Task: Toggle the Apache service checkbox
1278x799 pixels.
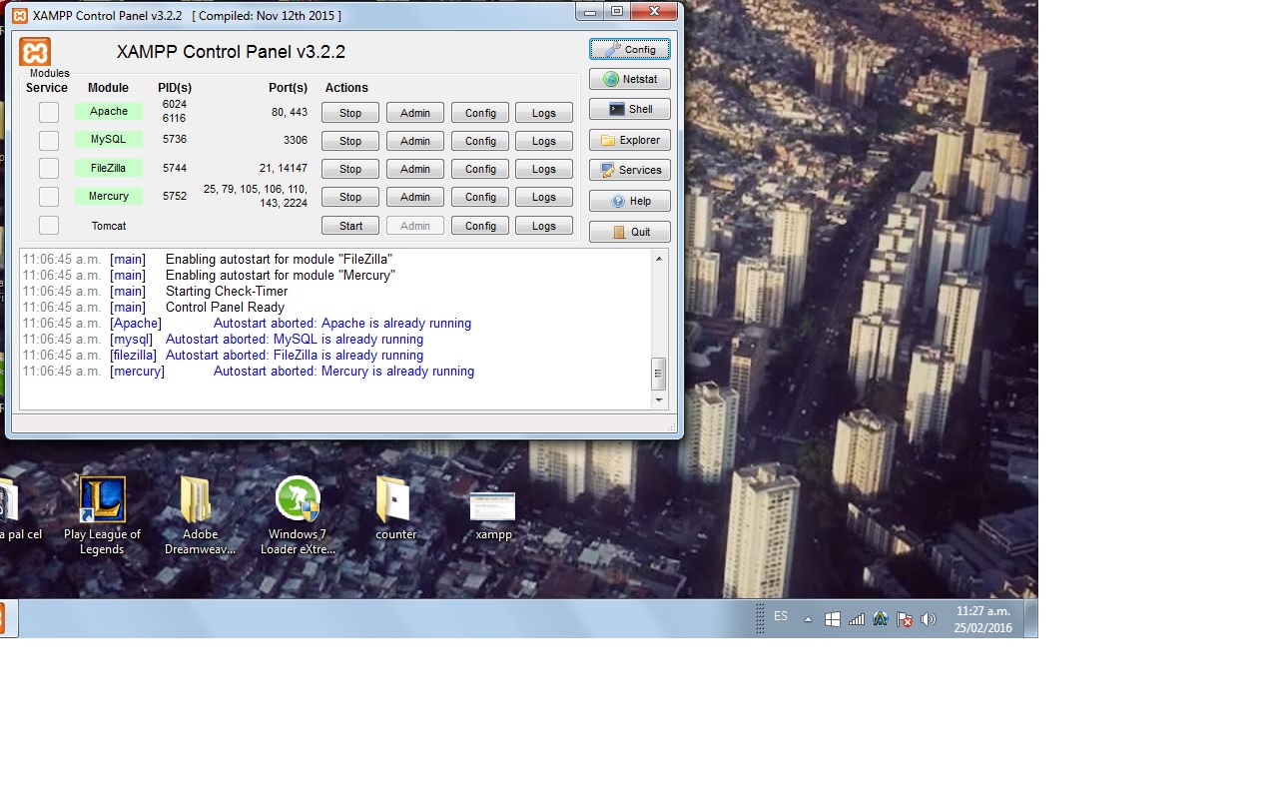Action: pyautogui.click(x=49, y=113)
